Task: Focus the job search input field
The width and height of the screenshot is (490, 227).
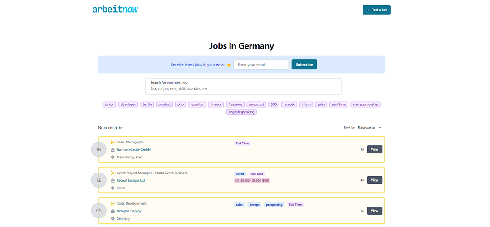Action: click(x=243, y=86)
